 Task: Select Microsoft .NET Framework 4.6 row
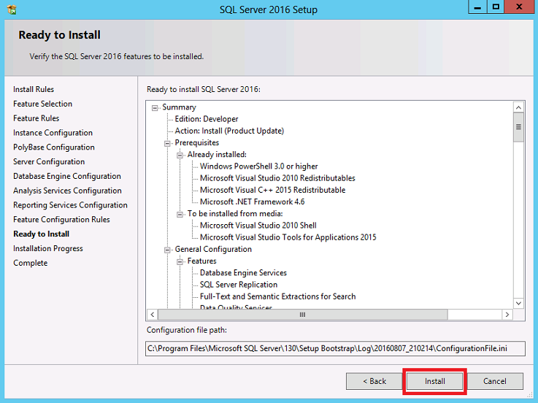coord(252,201)
